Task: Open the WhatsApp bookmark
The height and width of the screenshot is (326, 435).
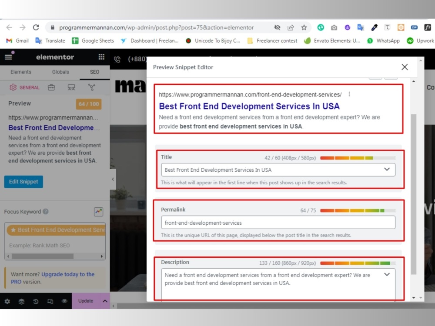Action: pyautogui.click(x=384, y=41)
